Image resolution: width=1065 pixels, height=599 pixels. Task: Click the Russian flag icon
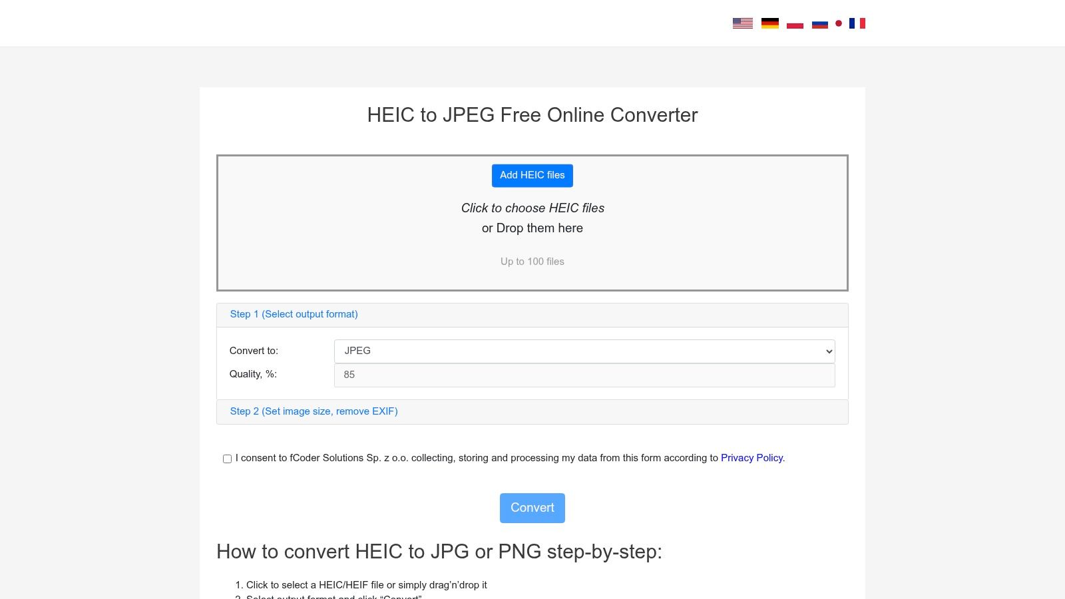[820, 23]
